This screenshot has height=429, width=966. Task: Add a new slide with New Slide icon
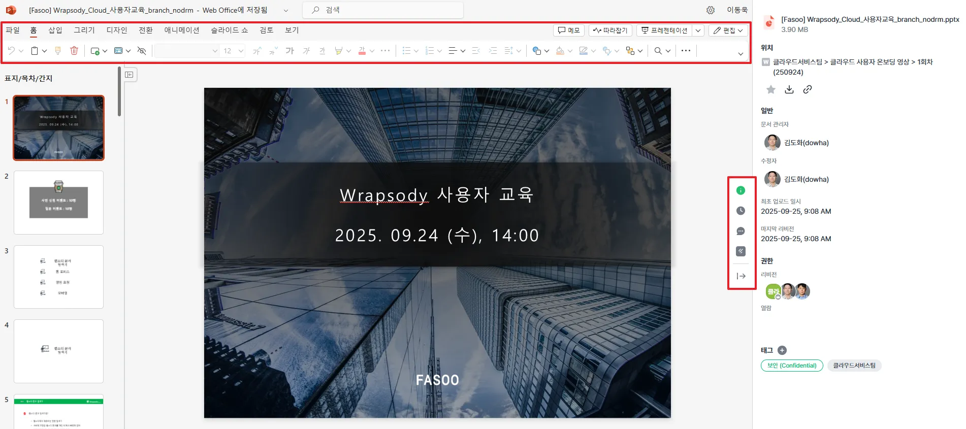[x=95, y=51]
